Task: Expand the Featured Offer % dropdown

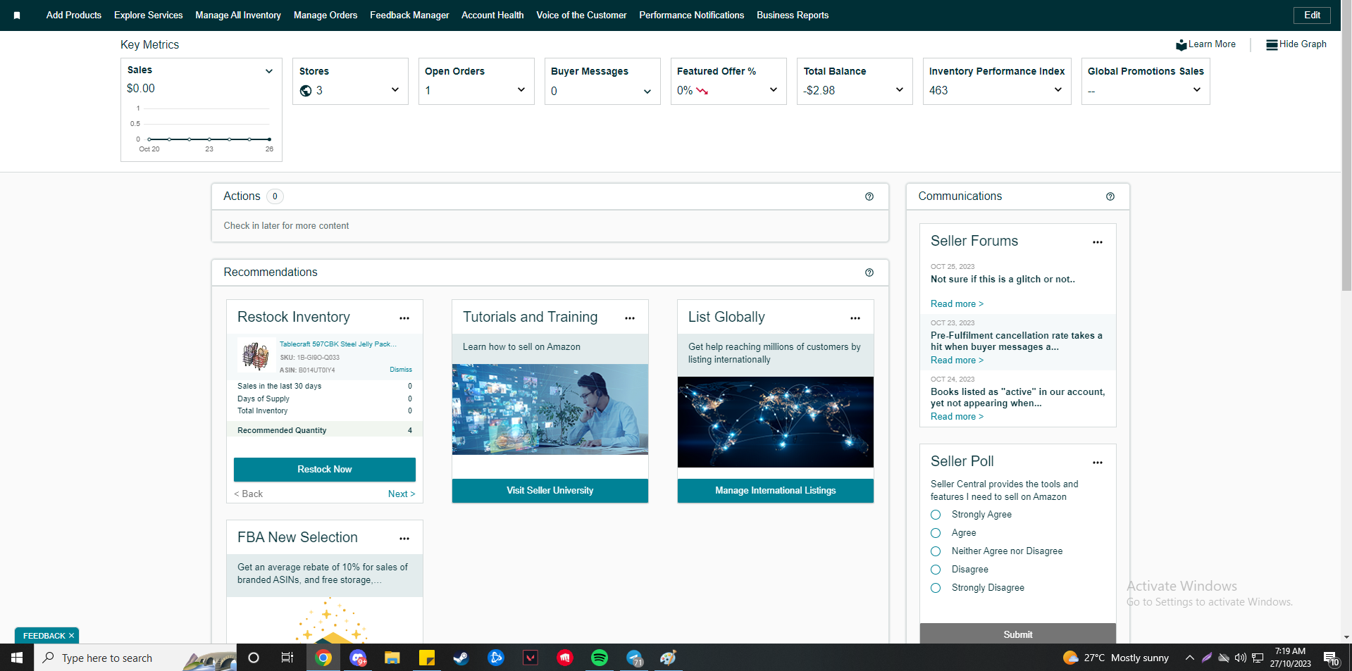Action: click(774, 89)
